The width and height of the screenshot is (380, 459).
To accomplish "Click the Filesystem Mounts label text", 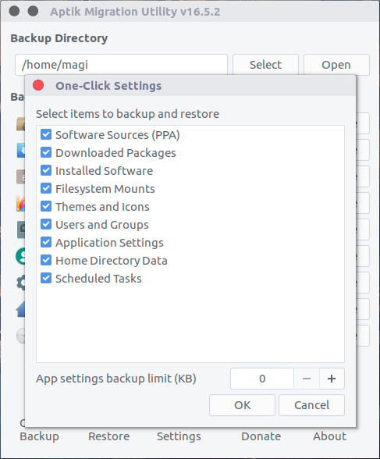I will point(105,189).
